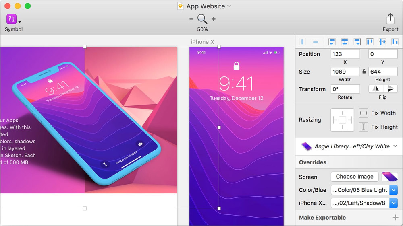Click the top-left selection handle of mockup
This screenshot has width=403, height=226.
[85, 47]
